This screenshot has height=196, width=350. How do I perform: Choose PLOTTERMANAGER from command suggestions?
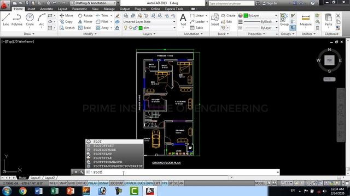114,162
